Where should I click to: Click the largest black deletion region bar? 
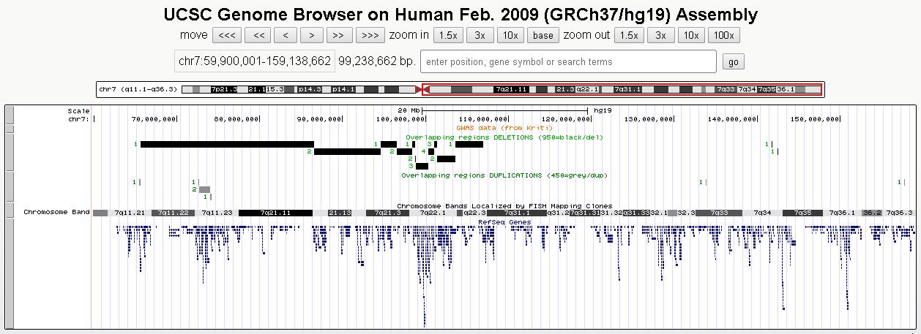click(227, 144)
